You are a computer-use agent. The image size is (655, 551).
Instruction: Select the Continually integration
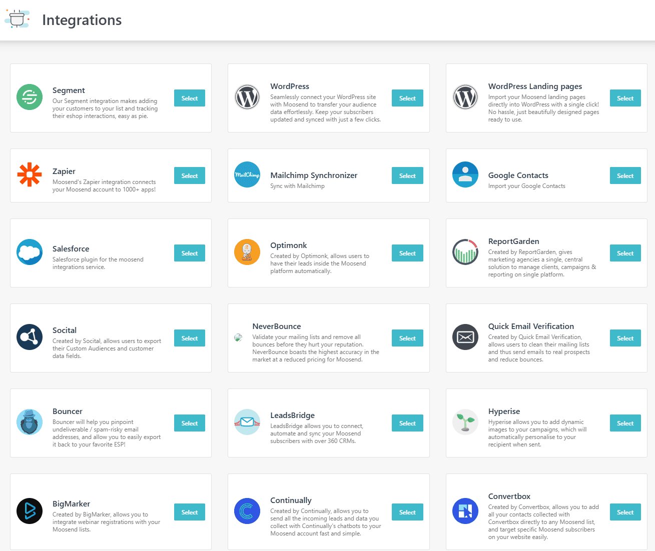click(407, 512)
